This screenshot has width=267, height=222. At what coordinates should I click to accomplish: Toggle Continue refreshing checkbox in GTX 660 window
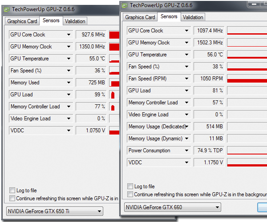point(130,194)
